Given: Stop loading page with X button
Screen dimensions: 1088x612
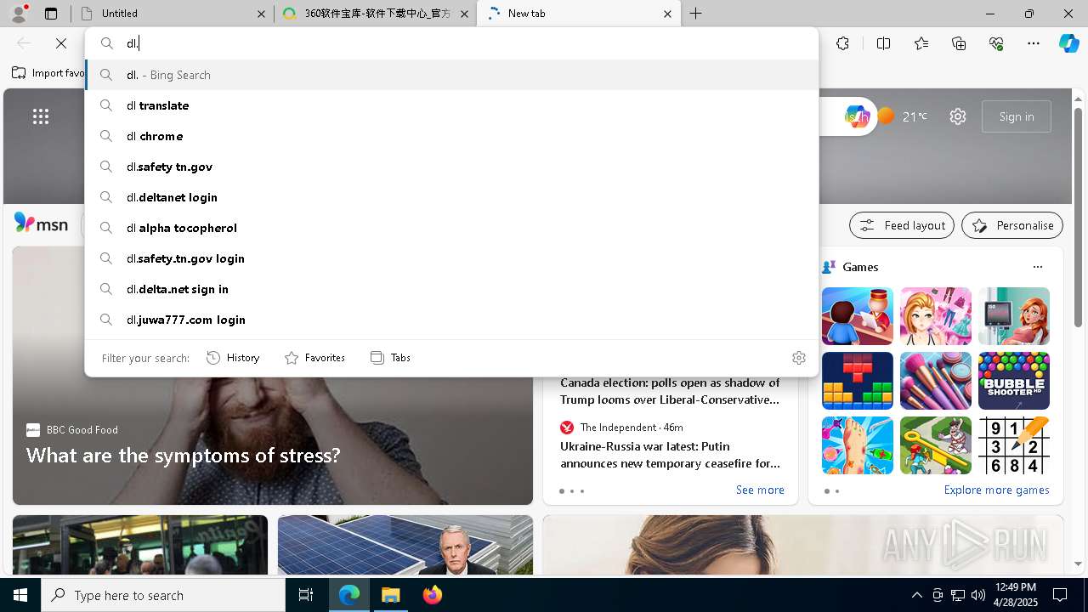Looking at the screenshot, I should click(61, 43).
